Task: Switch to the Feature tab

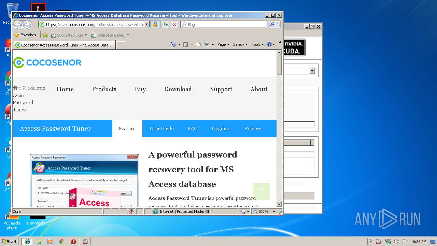Action: click(x=127, y=128)
